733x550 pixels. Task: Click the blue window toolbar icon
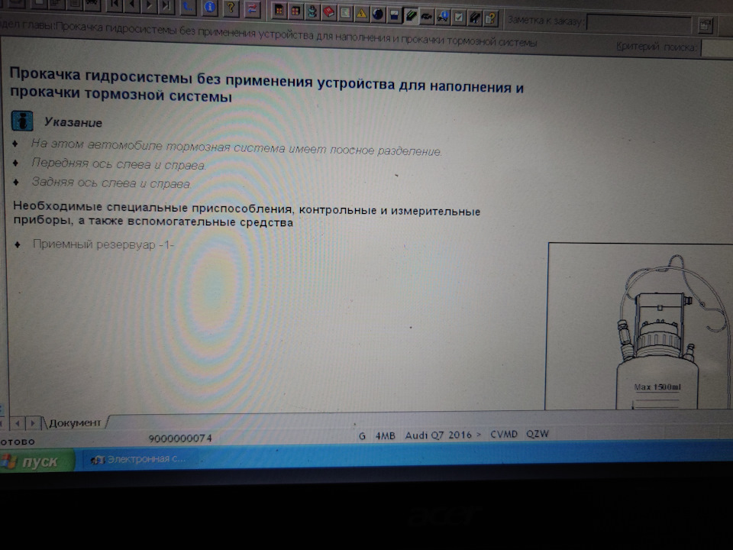coord(394,15)
